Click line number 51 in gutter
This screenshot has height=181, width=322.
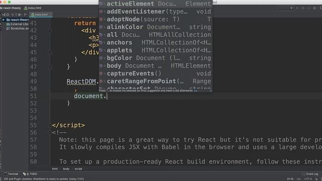pos(33,96)
